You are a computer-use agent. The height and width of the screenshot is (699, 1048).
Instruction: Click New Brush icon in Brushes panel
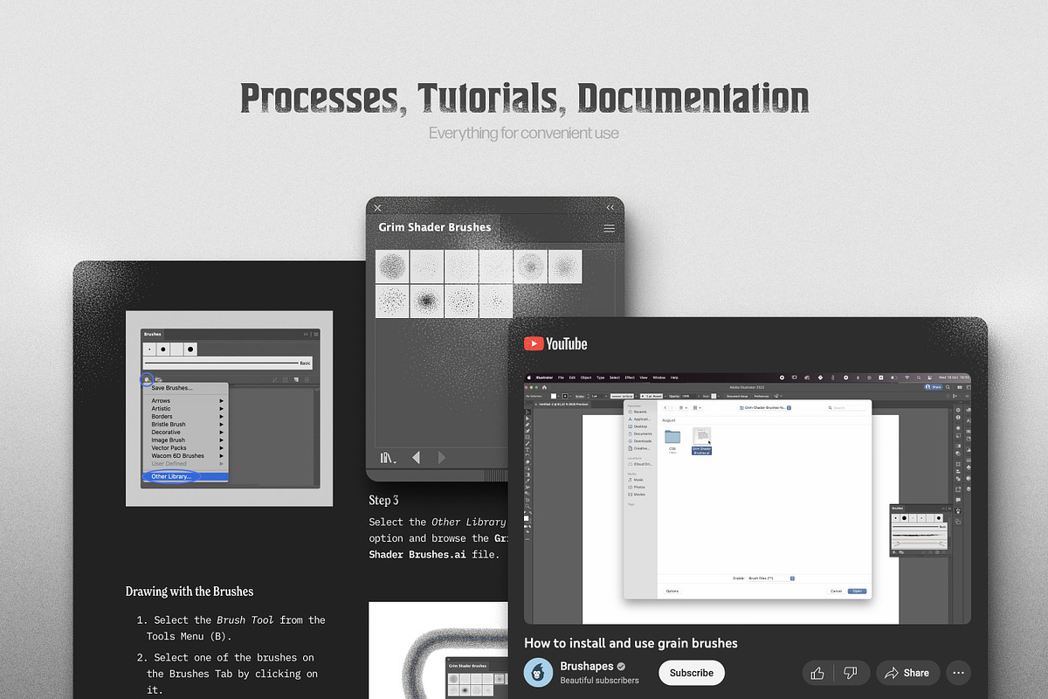point(296,379)
